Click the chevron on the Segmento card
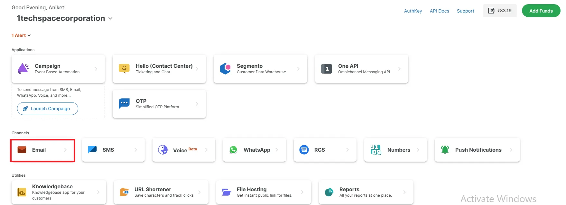566x205 pixels. [298, 69]
